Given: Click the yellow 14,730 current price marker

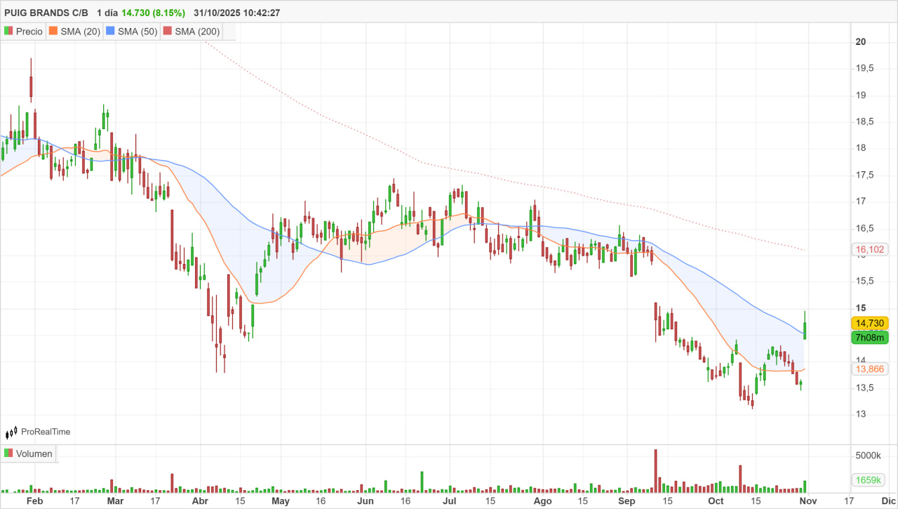Looking at the screenshot, I should [870, 323].
